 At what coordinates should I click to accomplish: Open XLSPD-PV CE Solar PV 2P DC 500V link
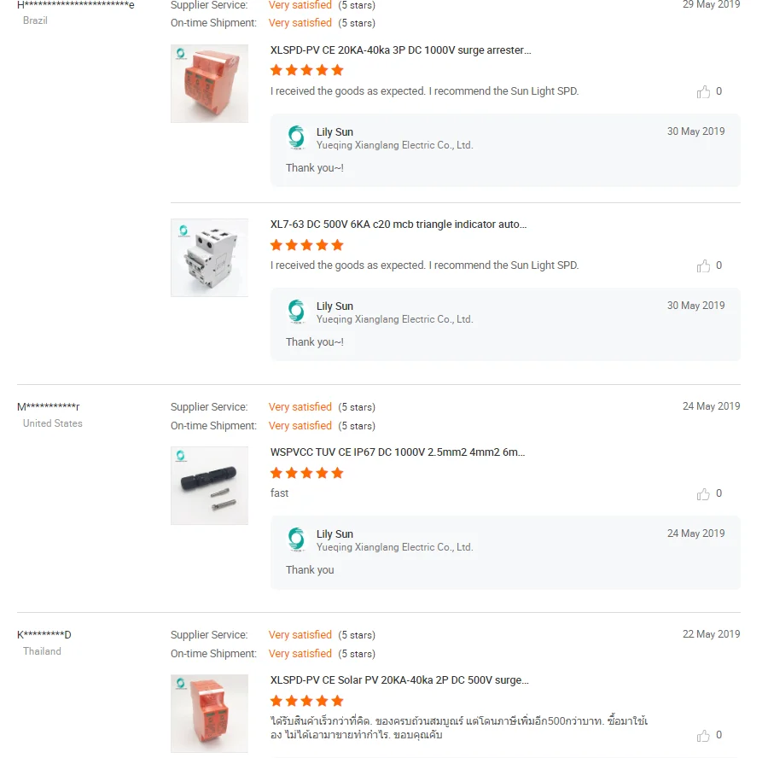(x=399, y=680)
